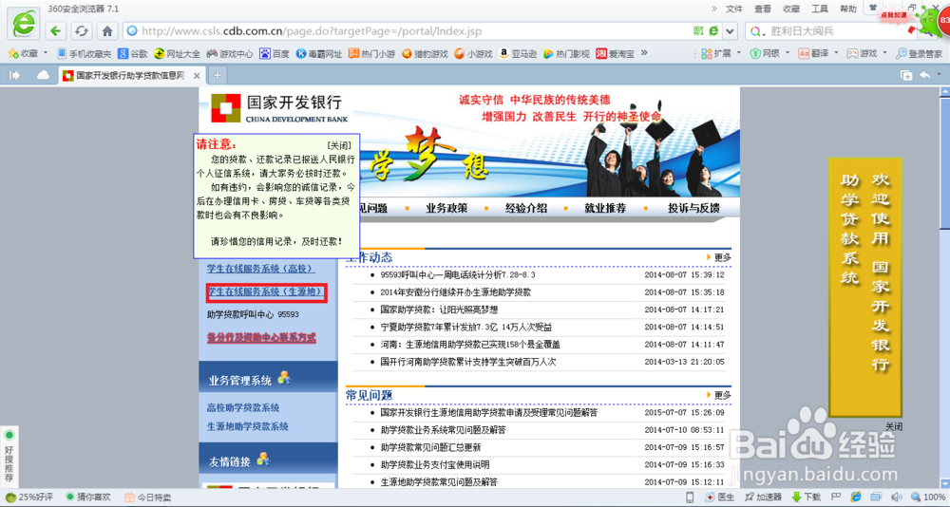Open the 亚马逊 bookmark
Image resolution: width=950 pixels, height=507 pixels.
point(518,53)
